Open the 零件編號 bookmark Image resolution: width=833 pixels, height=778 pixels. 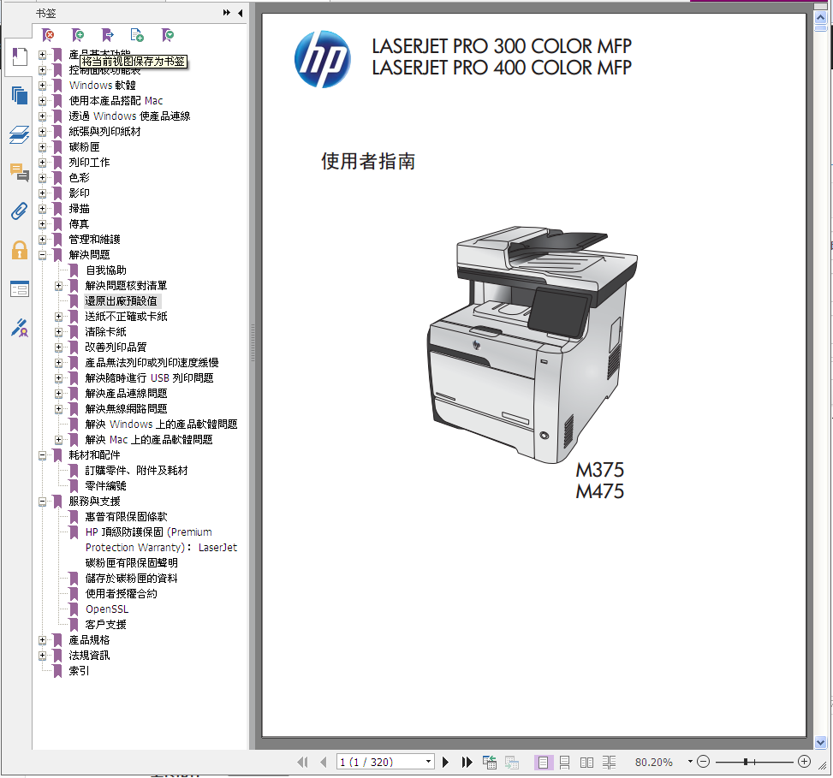105,486
